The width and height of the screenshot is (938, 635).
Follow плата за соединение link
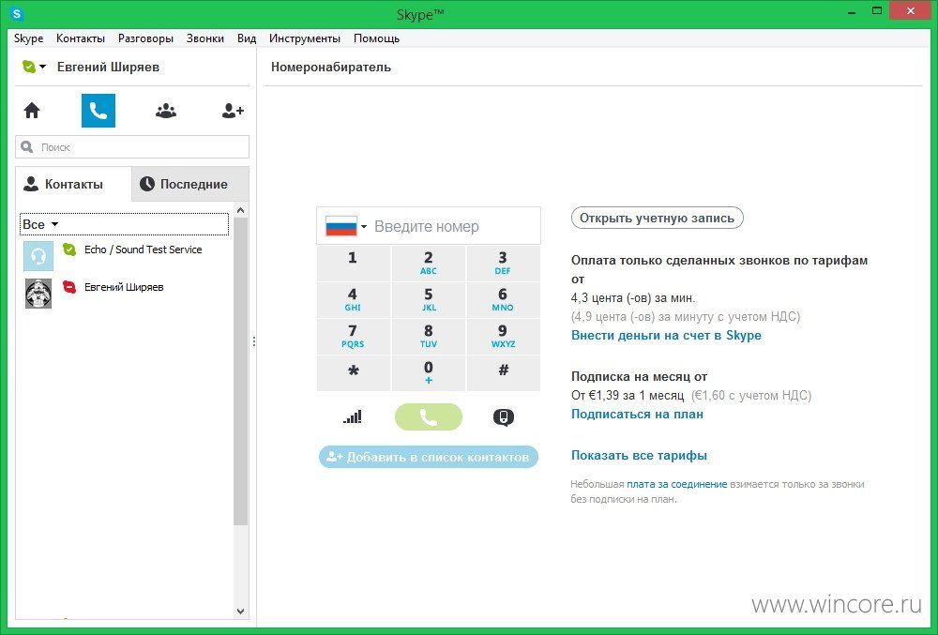676,484
